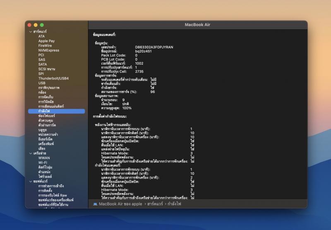
Task: Click the MacBook Air window title
Action: (x=197, y=25)
